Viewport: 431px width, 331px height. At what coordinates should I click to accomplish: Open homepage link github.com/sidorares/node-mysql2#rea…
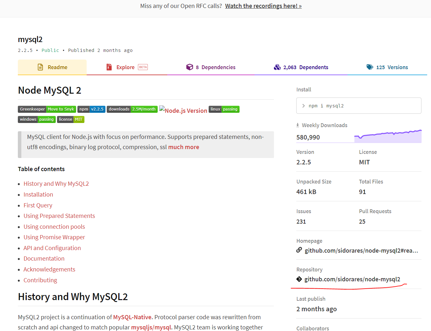(361, 250)
